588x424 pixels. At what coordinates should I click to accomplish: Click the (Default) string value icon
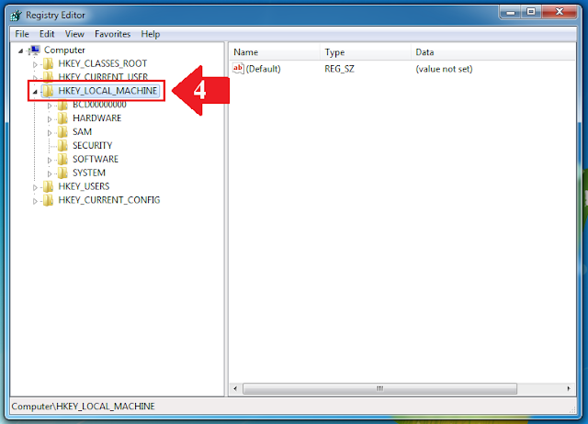pos(238,69)
